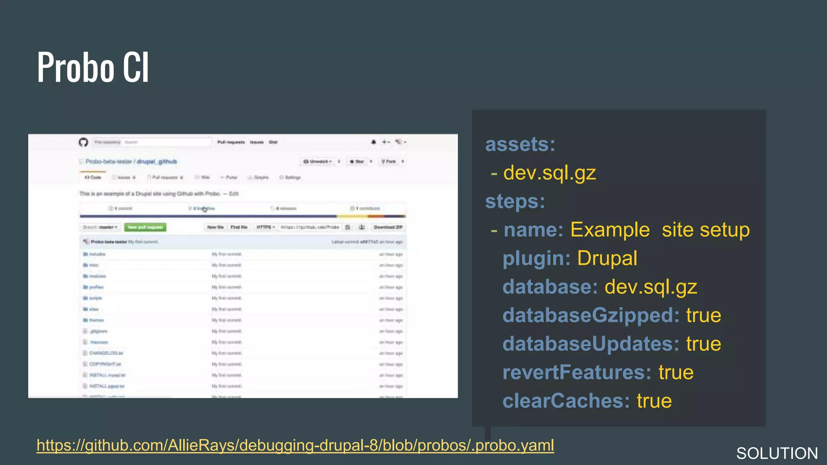
Task: Open the .htaccess file
Action: point(99,342)
